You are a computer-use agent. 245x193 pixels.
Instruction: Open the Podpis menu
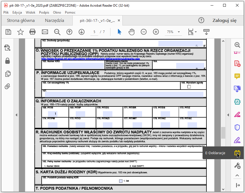pos(44,12)
